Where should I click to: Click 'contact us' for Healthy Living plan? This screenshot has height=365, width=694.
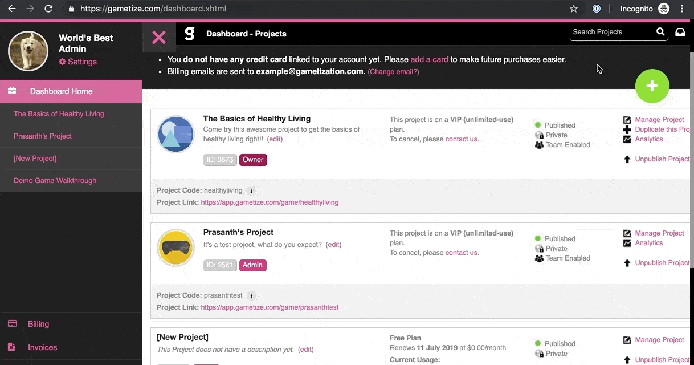coord(461,139)
